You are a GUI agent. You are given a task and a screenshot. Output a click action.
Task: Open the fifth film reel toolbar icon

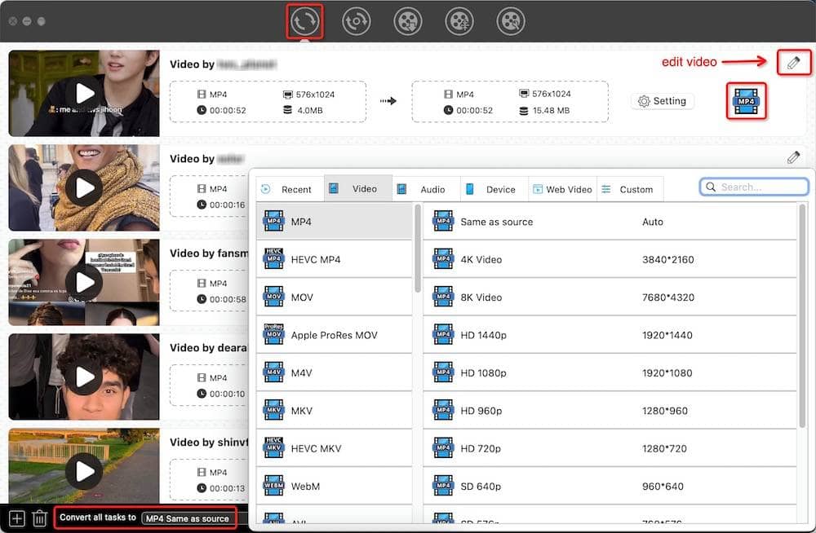pos(511,21)
